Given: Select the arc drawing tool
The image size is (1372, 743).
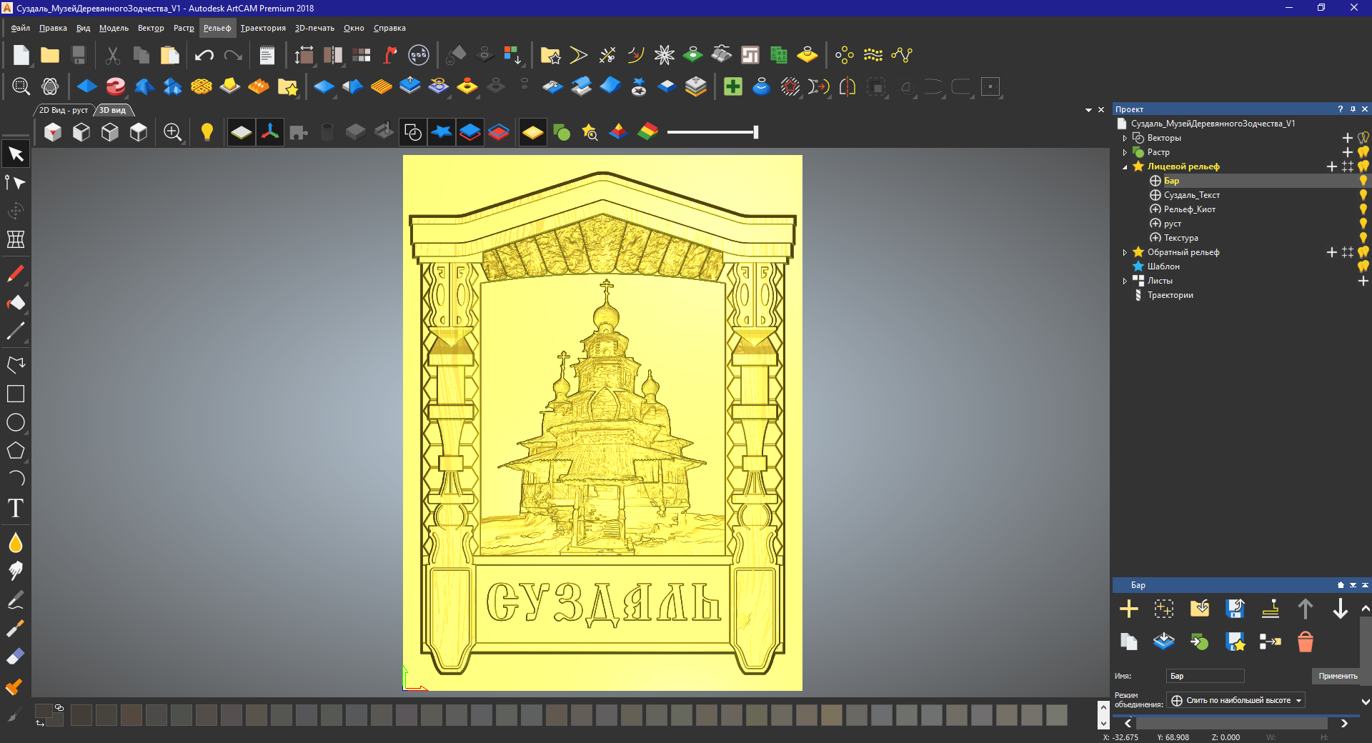Looking at the screenshot, I should [x=16, y=479].
